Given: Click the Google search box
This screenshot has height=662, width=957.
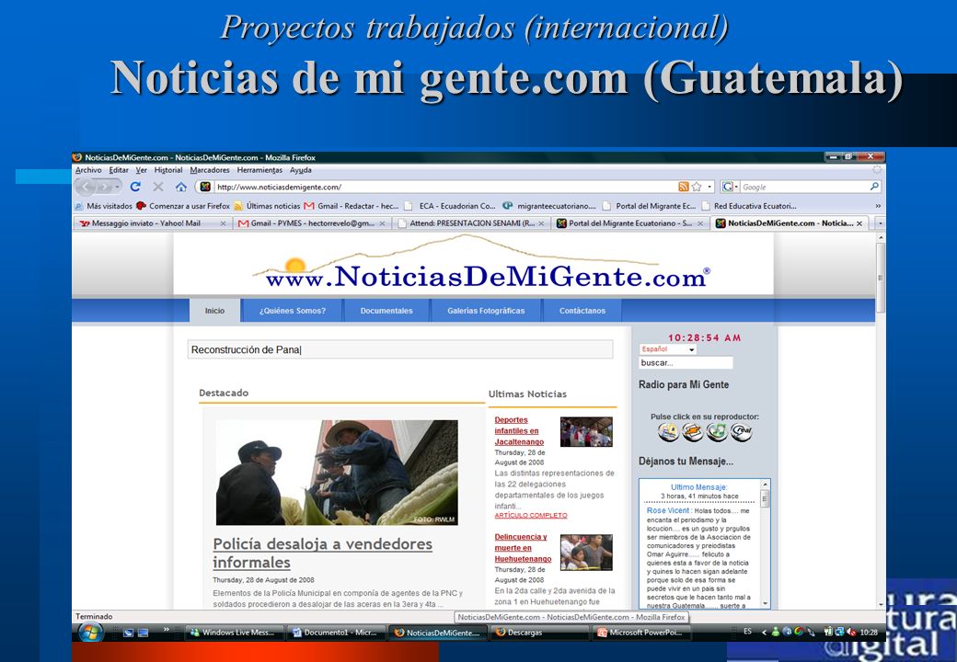Looking at the screenshot, I should [x=805, y=188].
